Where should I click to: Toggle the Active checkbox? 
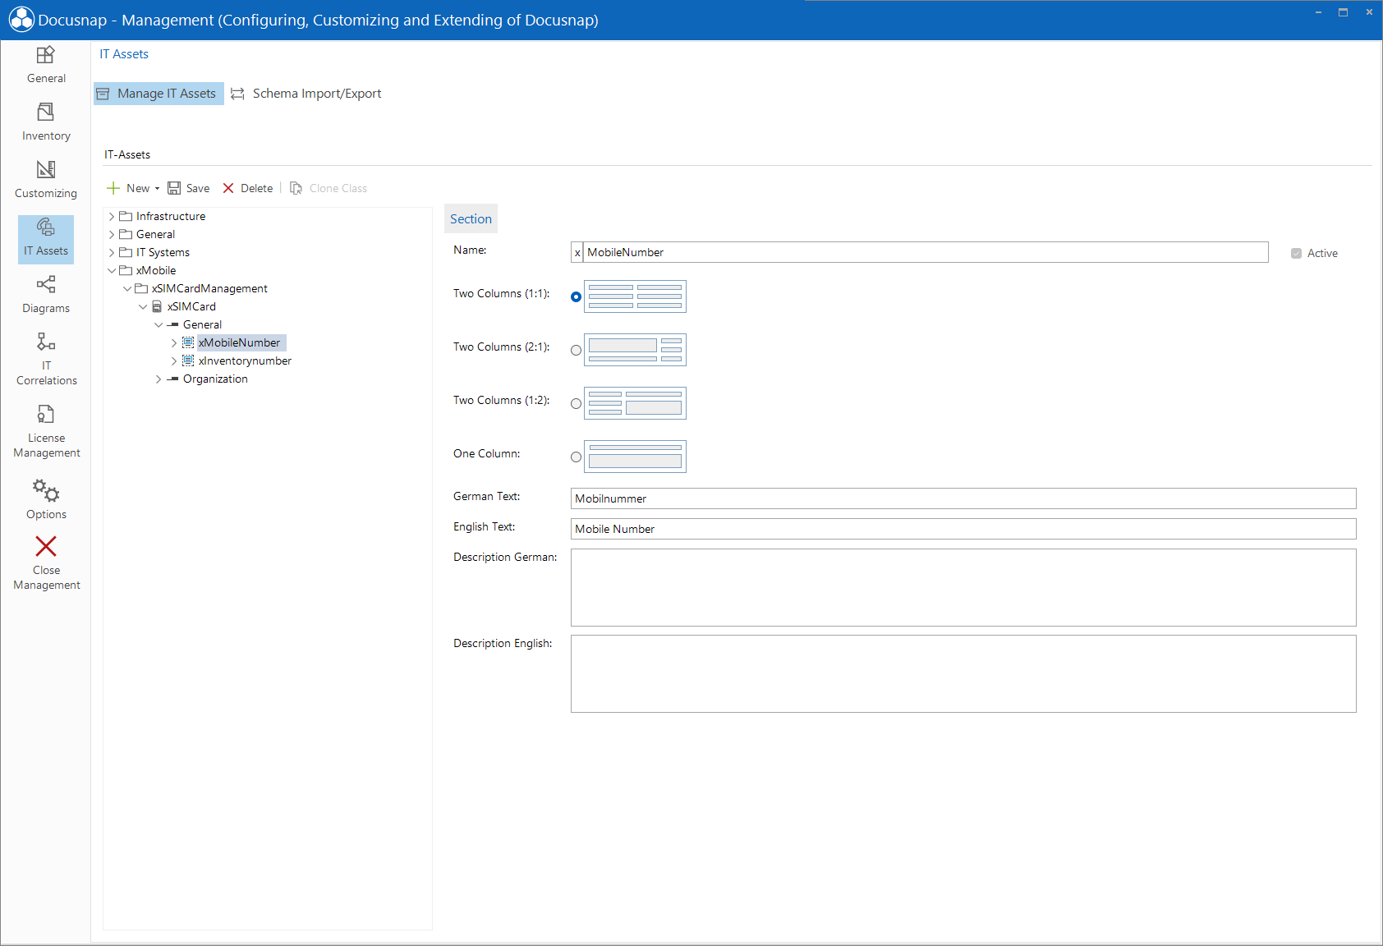coord(1296,253)
